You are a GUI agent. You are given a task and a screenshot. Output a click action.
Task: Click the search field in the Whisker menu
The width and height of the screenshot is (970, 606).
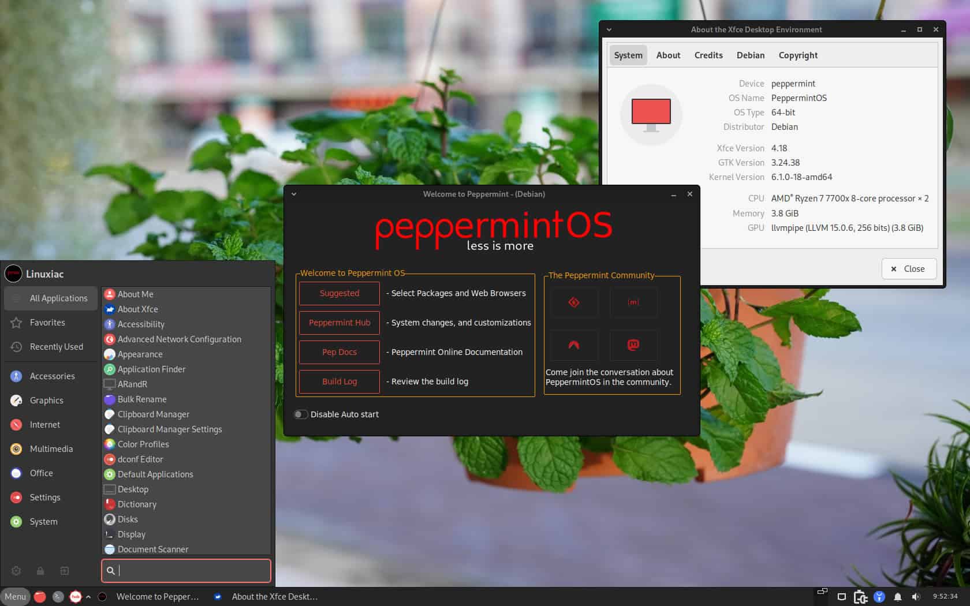pos(185,570)
